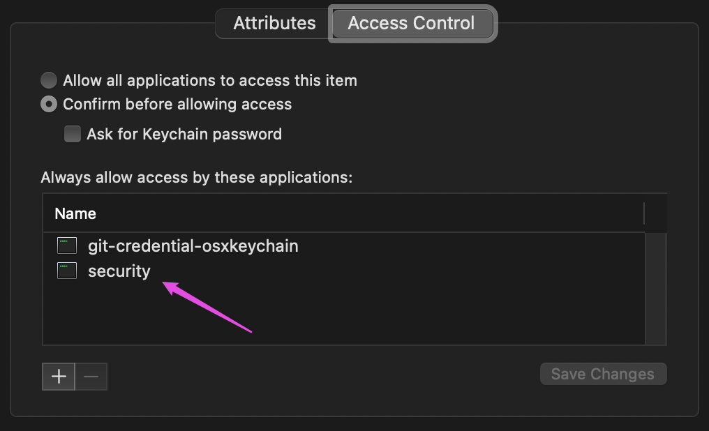709x431 pixels.
Task: Click the 'Allow all applications to access this item' label
Action: pyautogui.click(x=210, y=80)
